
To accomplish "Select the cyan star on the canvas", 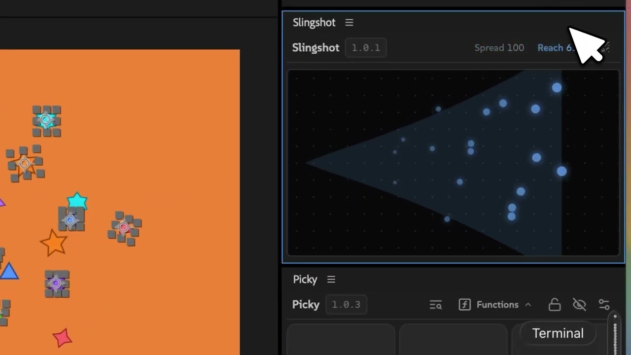I will (77, 201).
